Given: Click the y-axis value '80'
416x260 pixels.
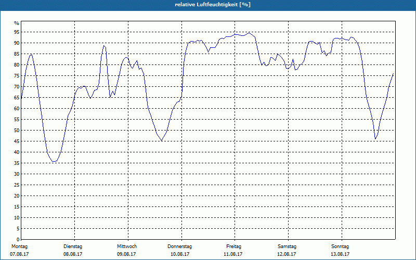Looking at the screenshot, I should pyautogui.click(x=17, y=64).
